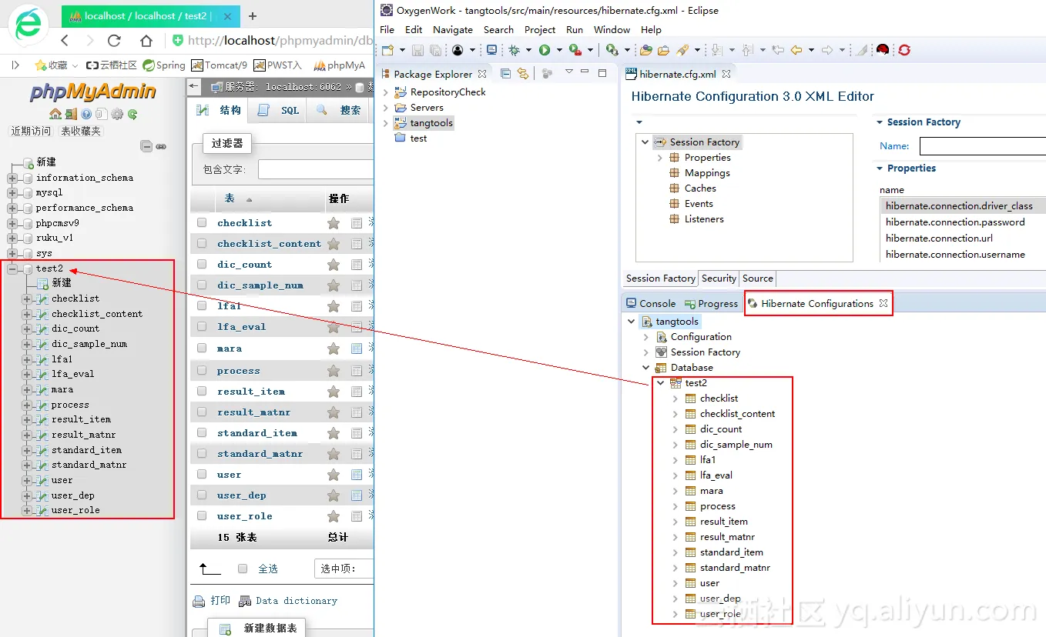Expand tangtools project in Package Explorer
This screenshot has height=637, width=1046.
point(386,123)
